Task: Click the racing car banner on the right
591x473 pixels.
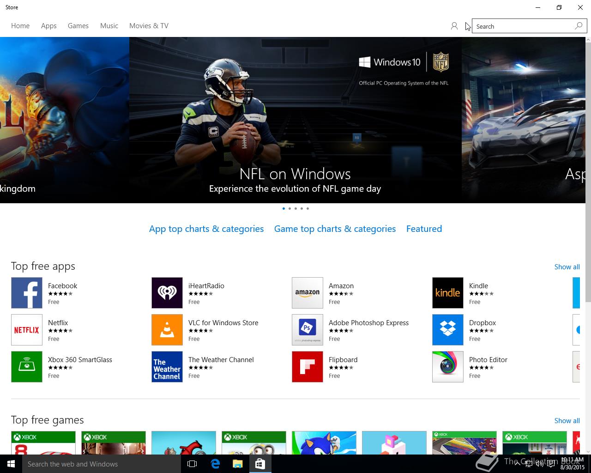Action: pos(523,120)
